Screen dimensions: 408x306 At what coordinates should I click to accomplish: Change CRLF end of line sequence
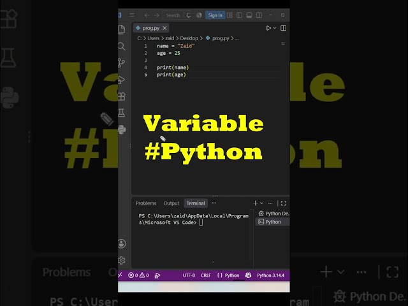tap(206, 275)
